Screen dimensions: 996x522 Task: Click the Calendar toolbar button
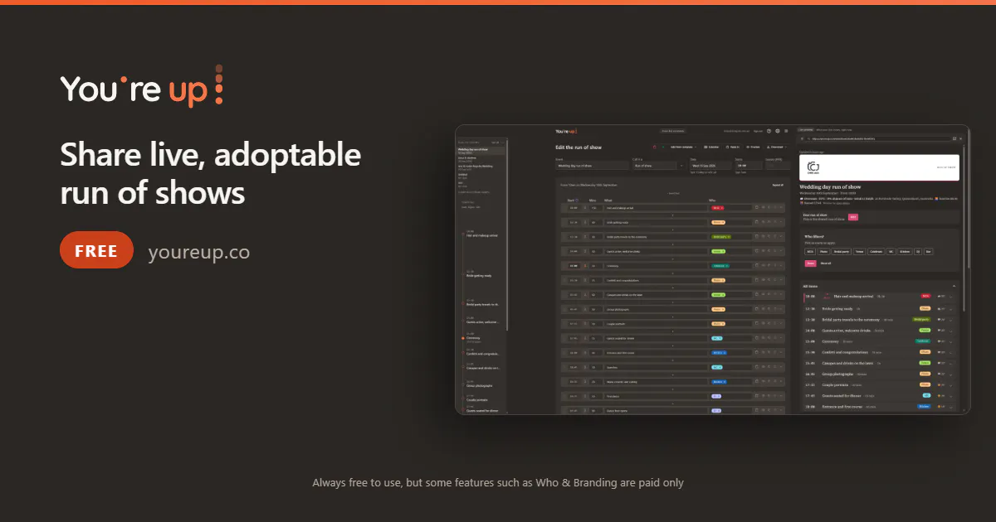711,147
